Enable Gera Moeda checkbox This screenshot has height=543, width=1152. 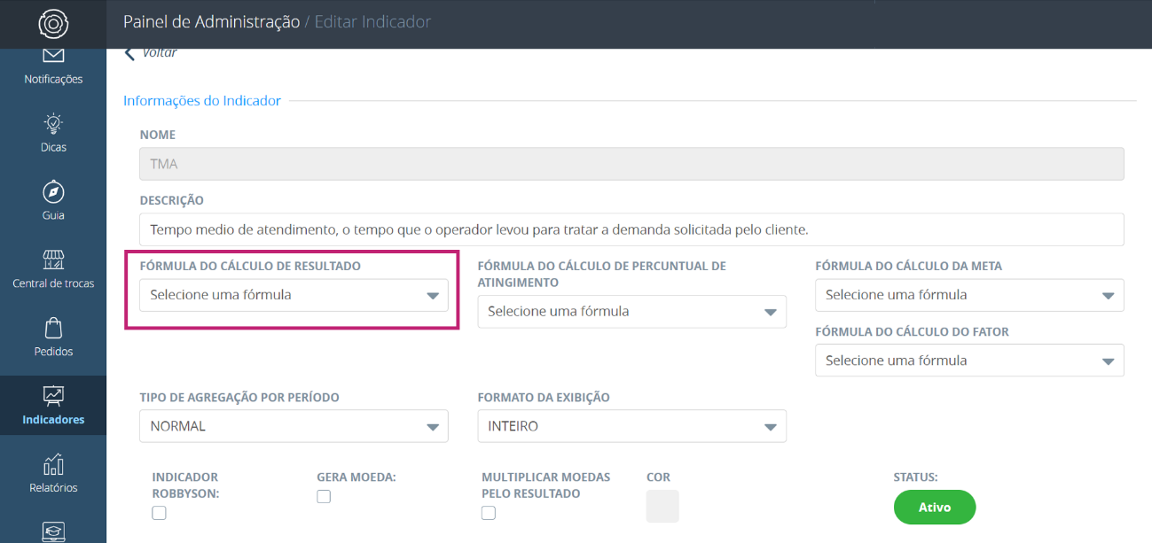pyautogui.click(x=324, y=497)
